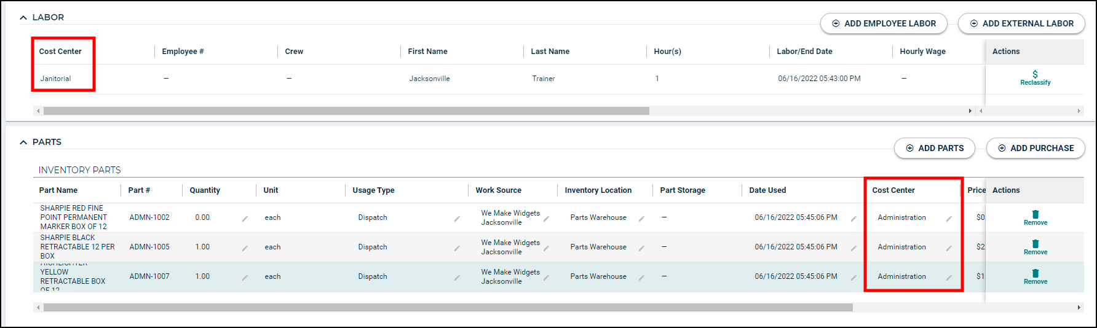Click the ADD EXTERNAL LABOR button

1021,23
